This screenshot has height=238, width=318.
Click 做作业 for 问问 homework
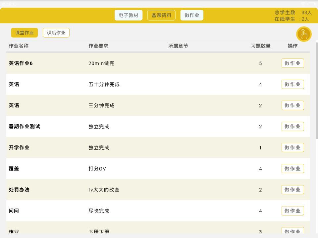[292, 211]
